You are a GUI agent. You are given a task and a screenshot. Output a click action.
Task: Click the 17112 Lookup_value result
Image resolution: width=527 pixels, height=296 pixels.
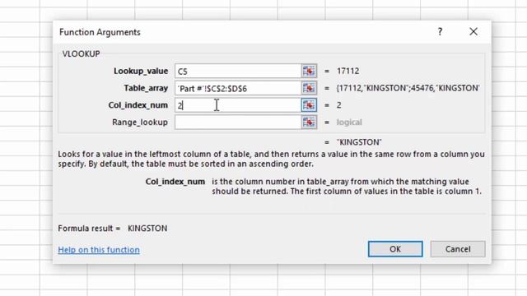tap(347, 72)
